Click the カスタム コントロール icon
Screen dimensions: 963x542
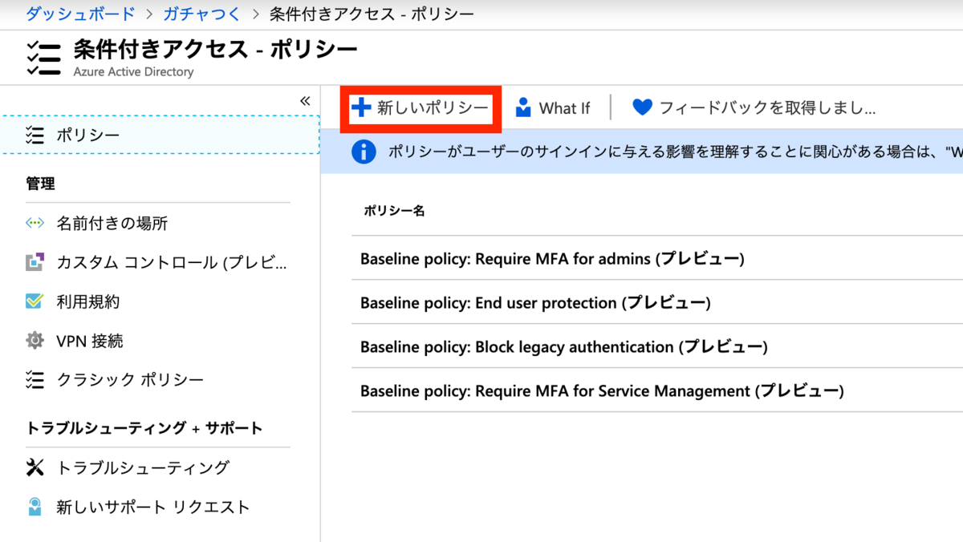(35, 262)
